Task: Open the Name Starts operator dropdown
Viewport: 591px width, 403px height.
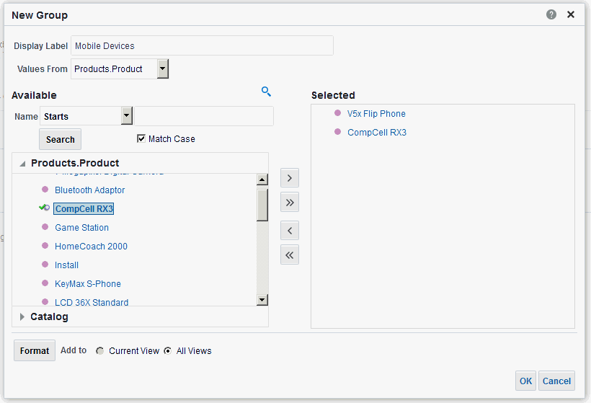Action: coord(127,116)
